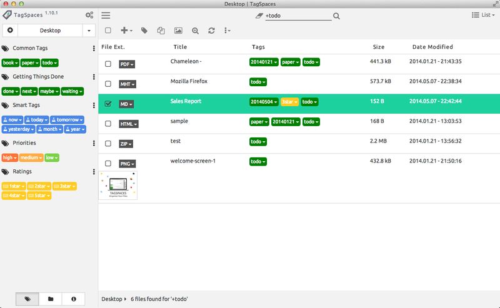Click the Size column header
500x308 pixels.
379,47
